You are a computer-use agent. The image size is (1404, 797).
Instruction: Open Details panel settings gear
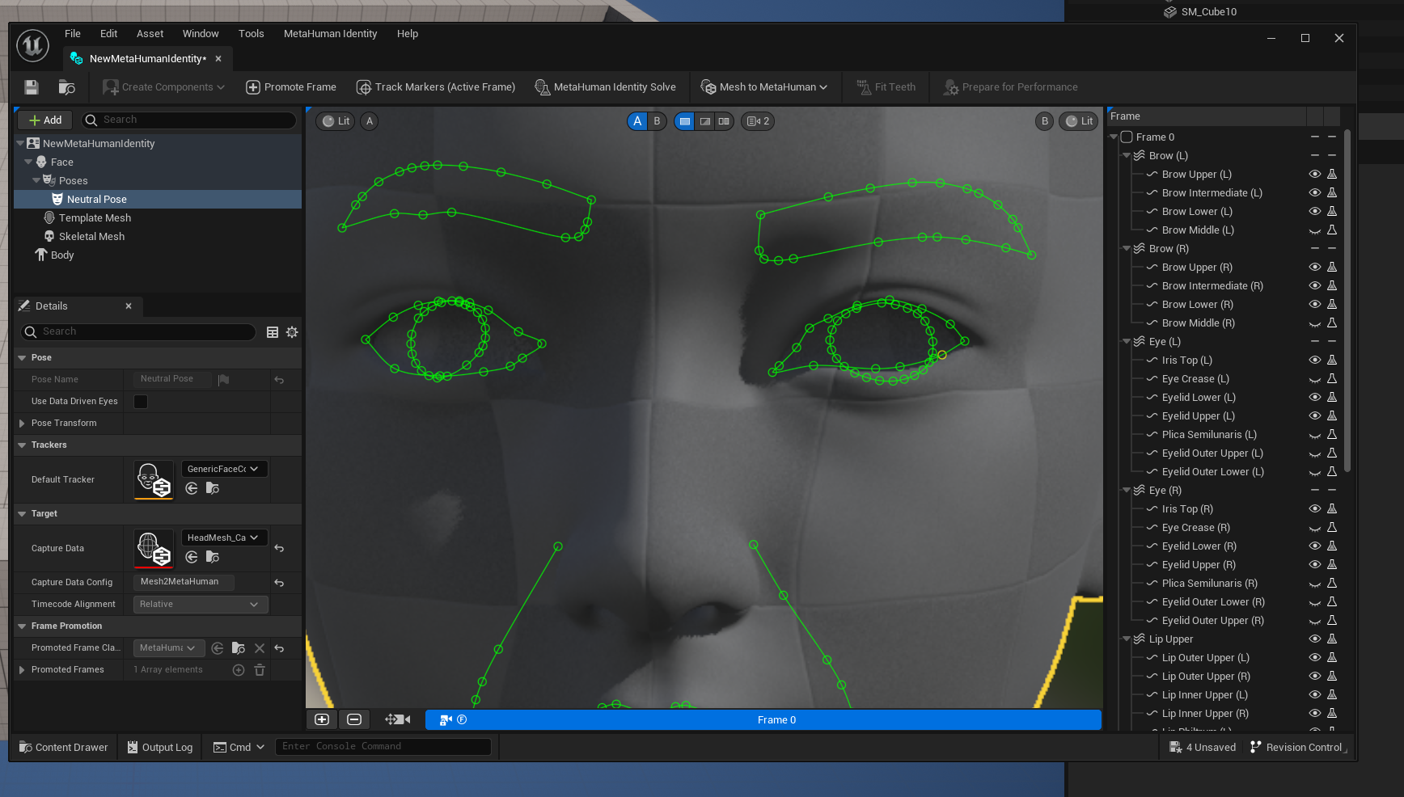click(292, 332)
